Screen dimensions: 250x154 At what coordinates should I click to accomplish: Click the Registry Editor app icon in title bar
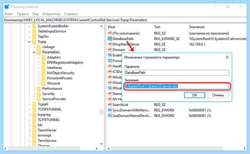tap(7, 7)
